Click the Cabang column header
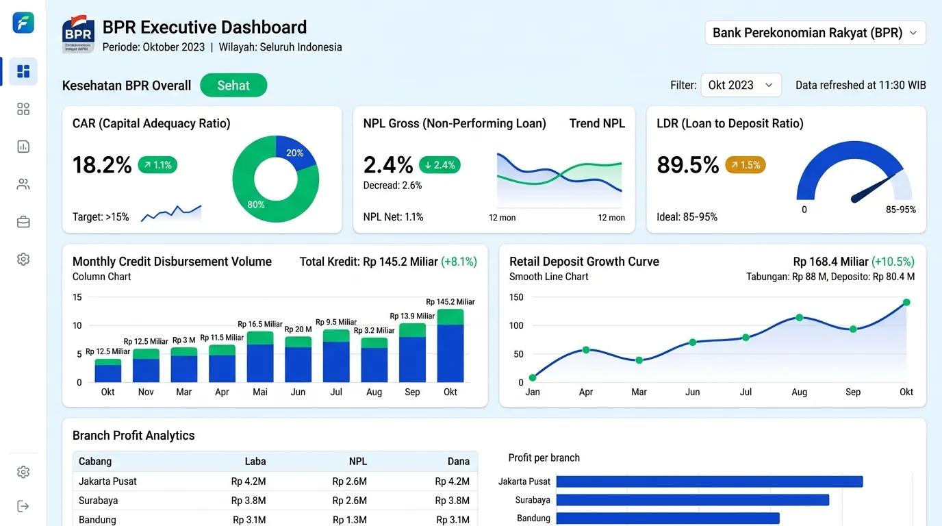This screenshot has height=526, width=942. pyautogui.click(x=95, y=462)
